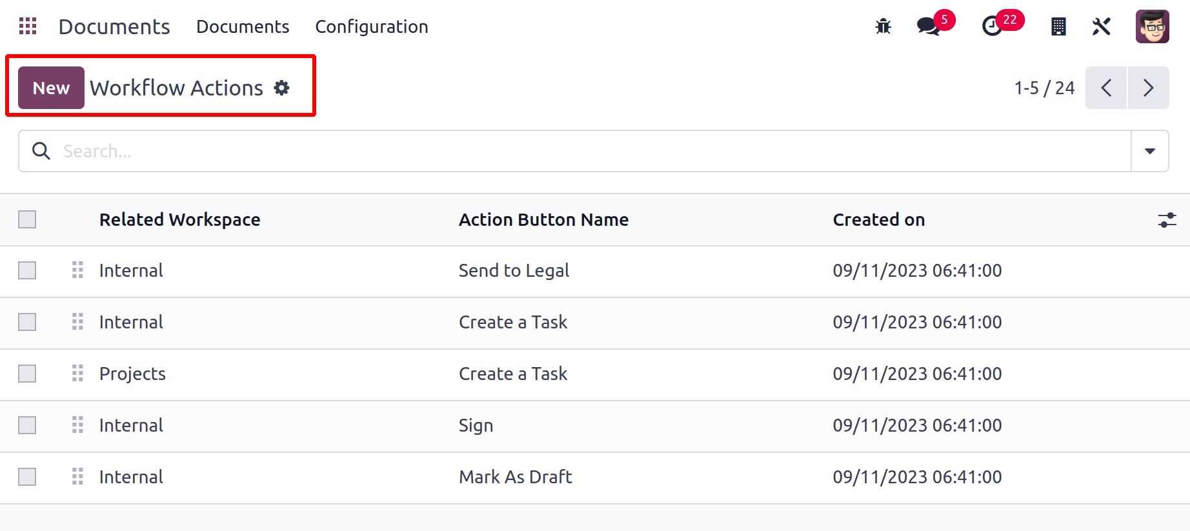Screen dimensions: 1190x531
Task: Click the New button
Action: point(51,88)
